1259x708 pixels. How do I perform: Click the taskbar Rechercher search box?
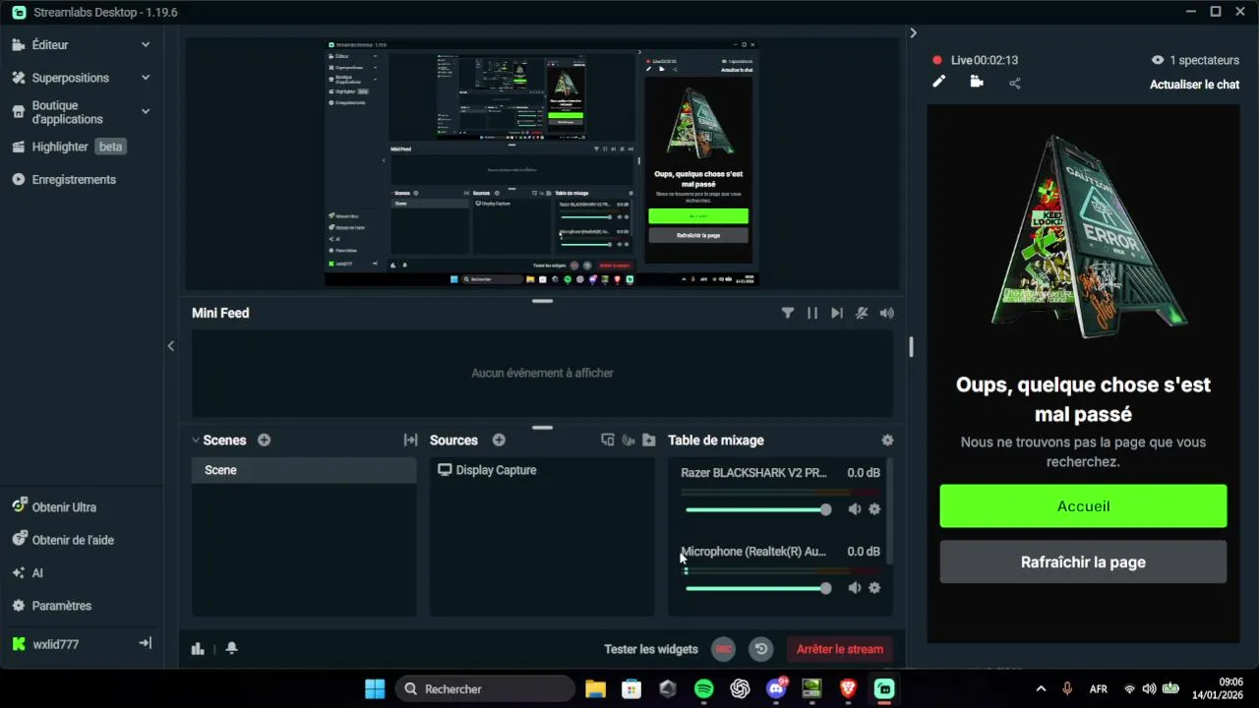(x=486, y=689)
